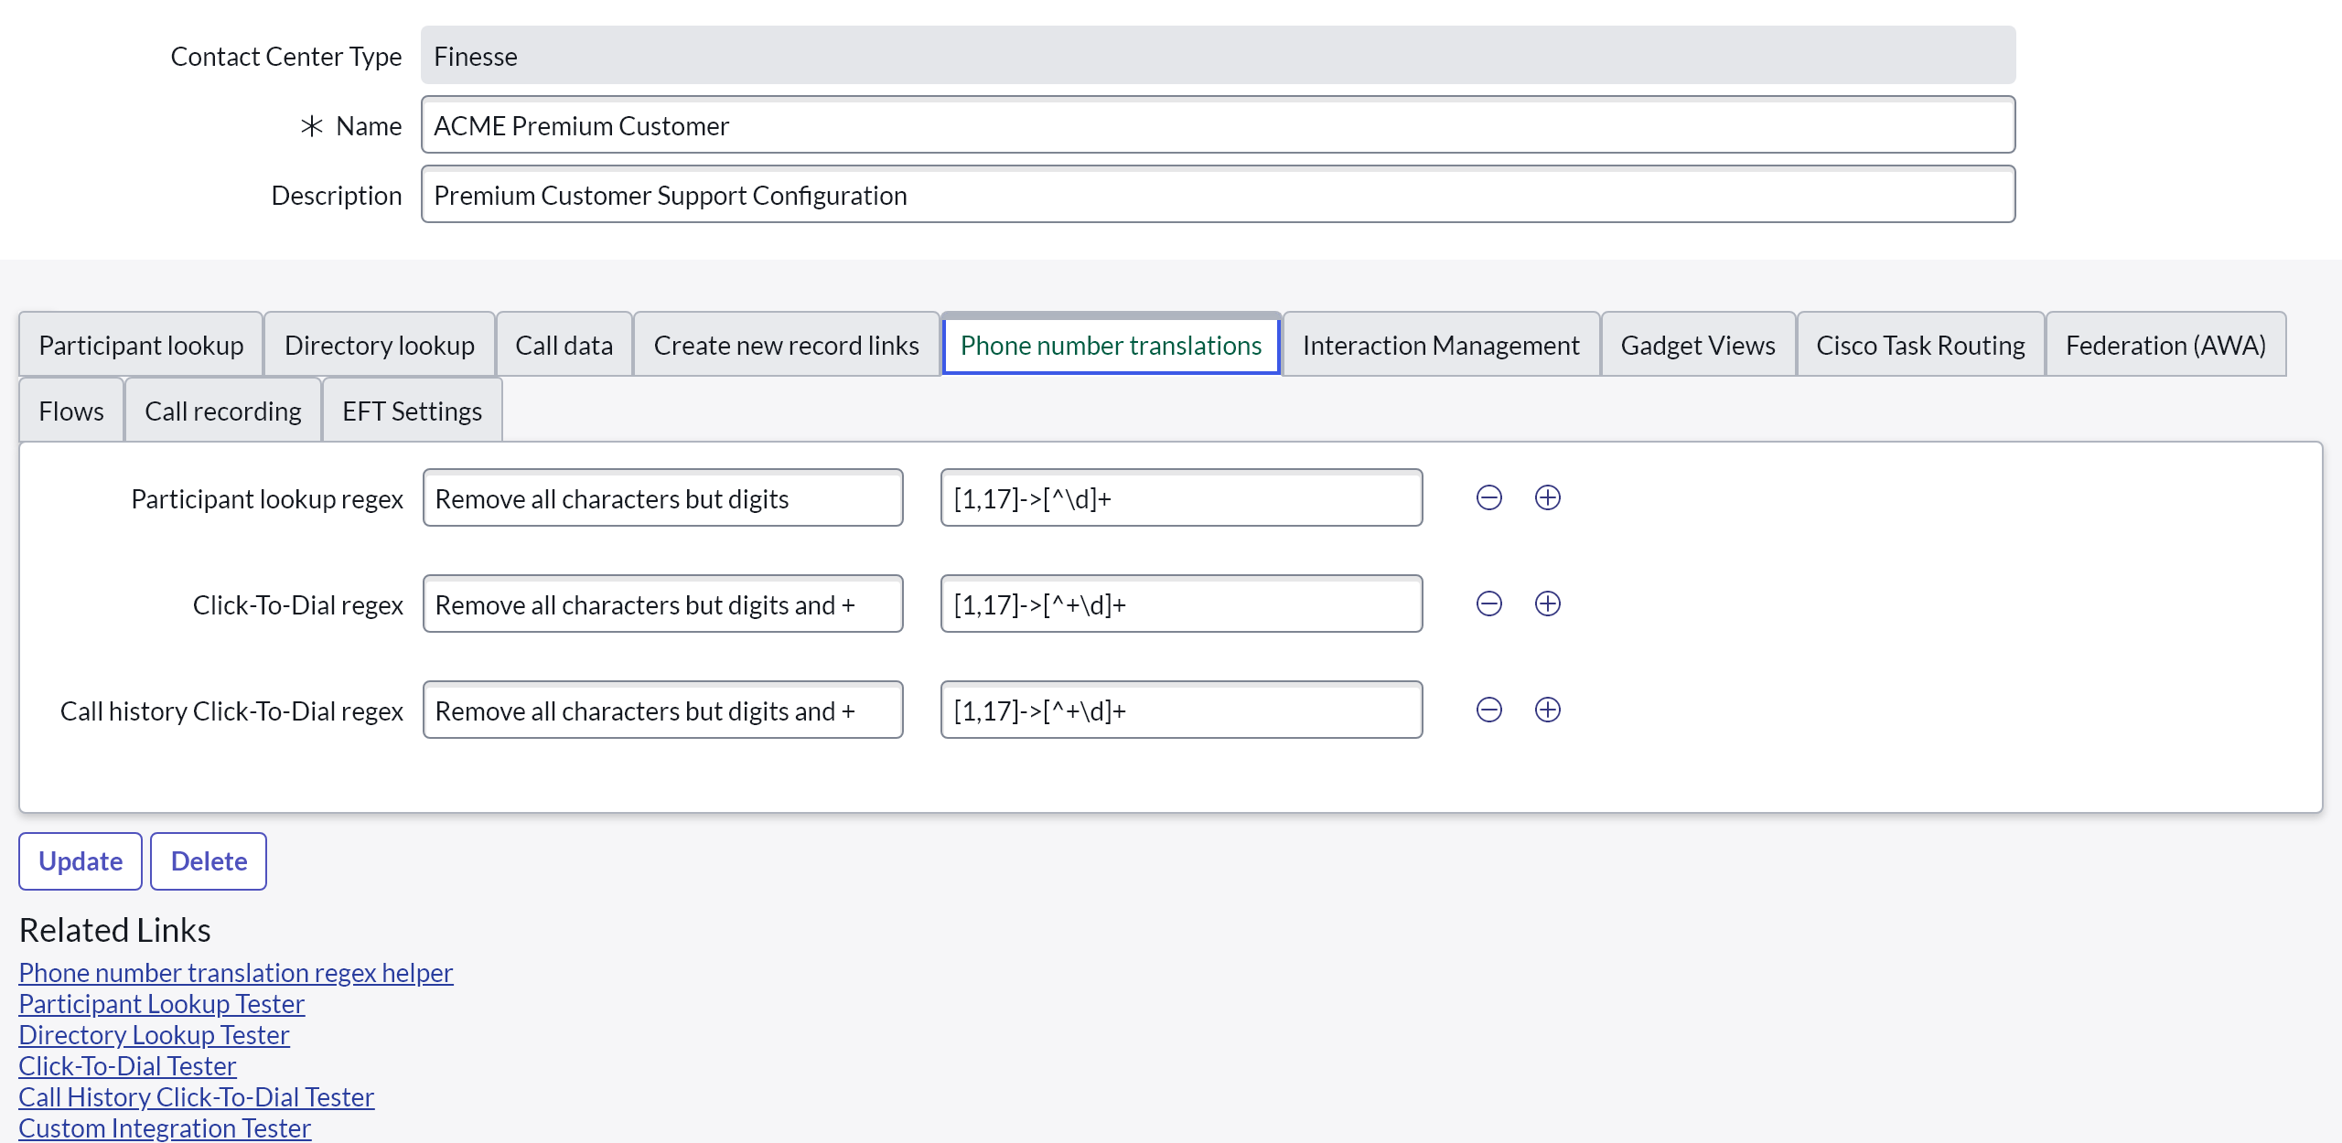The height and width of the screenshot is (1143, 2342).
Task: Open the Cisco Task Routing tab
Action: pos(1919,345)
